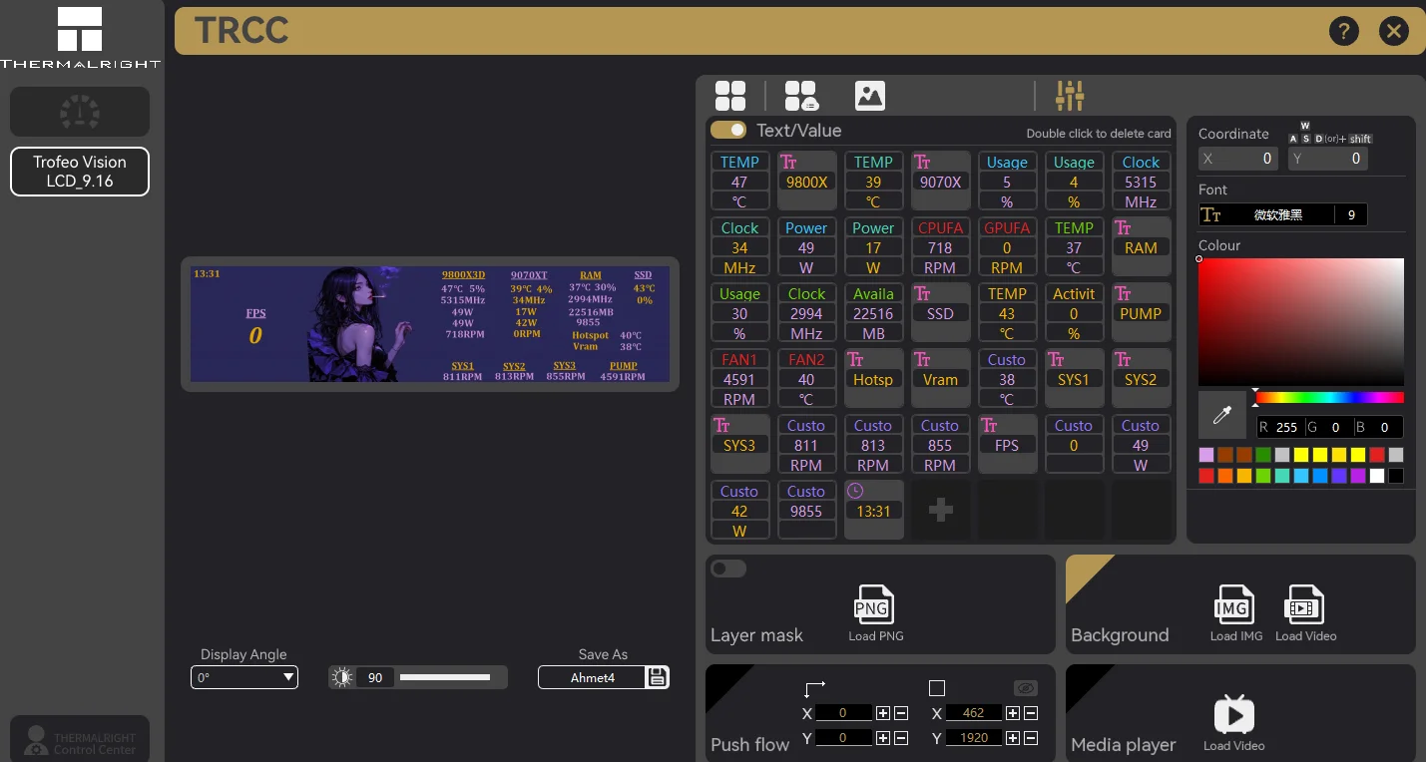The image size is (1426, 762).
Task: Click the red R value field
Action: click(x=1287, y=427)
